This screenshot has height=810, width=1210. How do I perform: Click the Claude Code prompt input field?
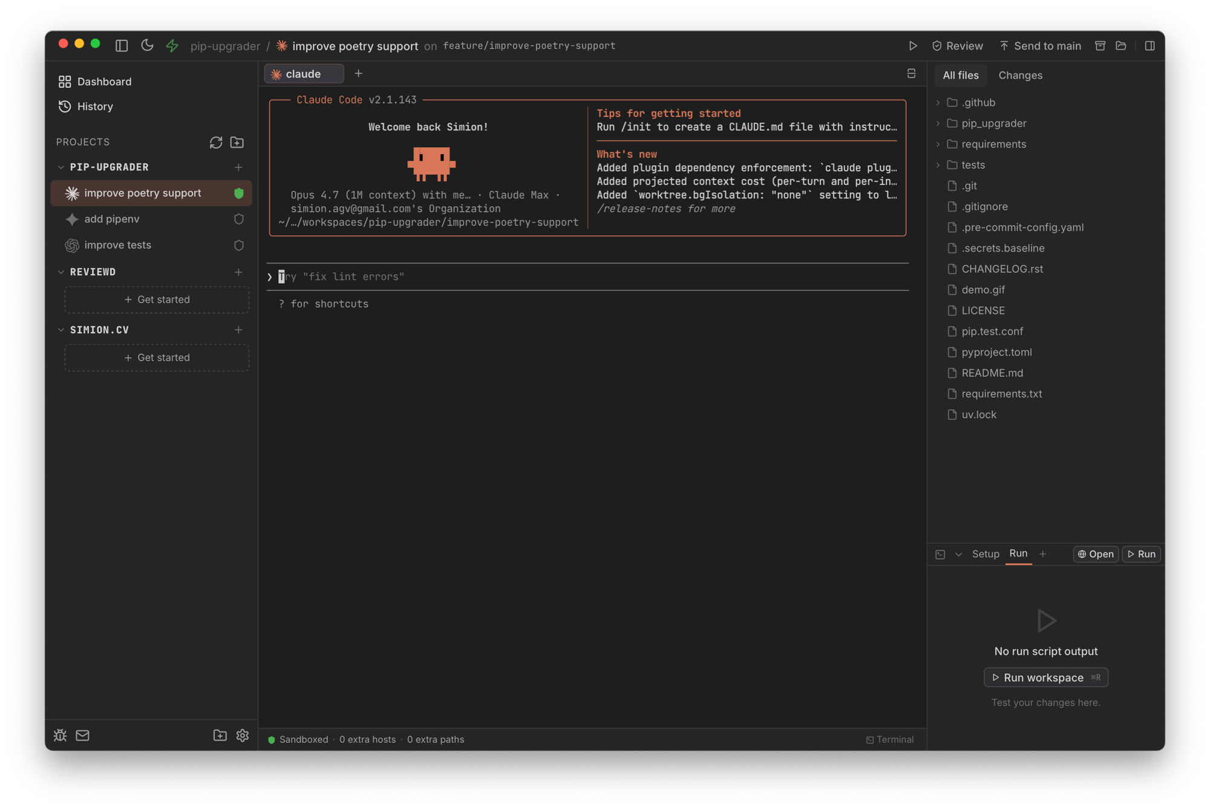[x=587, y=276]
